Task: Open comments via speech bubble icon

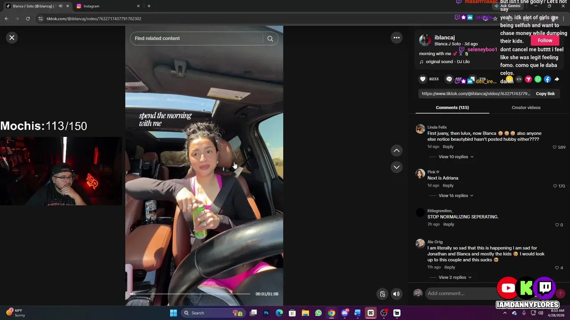Action: coord(449,79)
